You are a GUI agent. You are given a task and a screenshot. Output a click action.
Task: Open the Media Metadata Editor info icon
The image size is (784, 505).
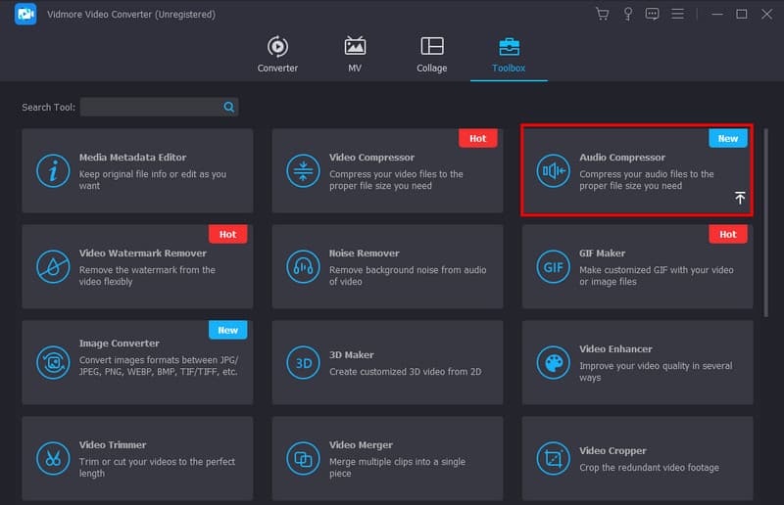[x=53, y=170]
